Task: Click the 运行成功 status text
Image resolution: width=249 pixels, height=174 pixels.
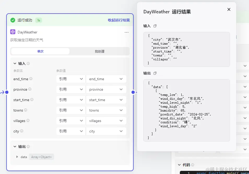Action: coord(25,20)
